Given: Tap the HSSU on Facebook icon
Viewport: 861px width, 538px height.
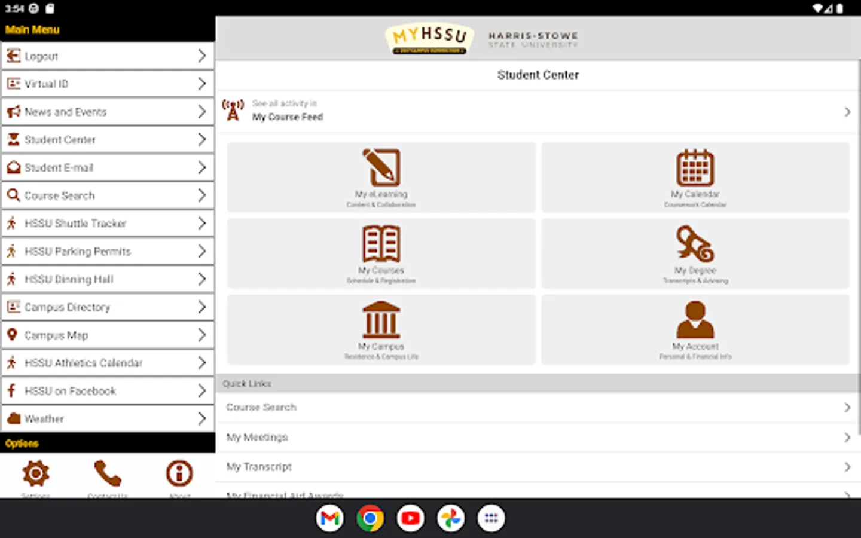Looking at the screenshot, I should pyautogui.click(x=11, y=390).
